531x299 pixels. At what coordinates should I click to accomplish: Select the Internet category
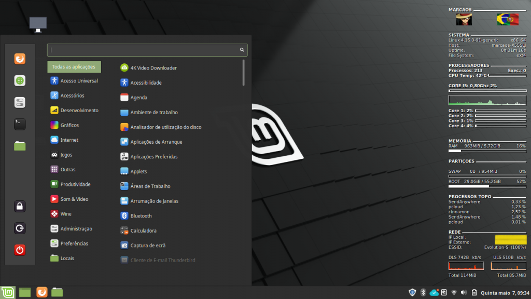pos(64,140)
